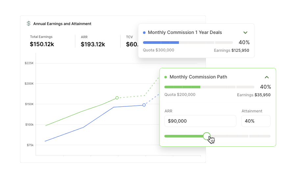Viewport: 296px width, 178px height.
Task: Click the green dot beside Monthly Commission Path
Action: [x=165, y=77]
